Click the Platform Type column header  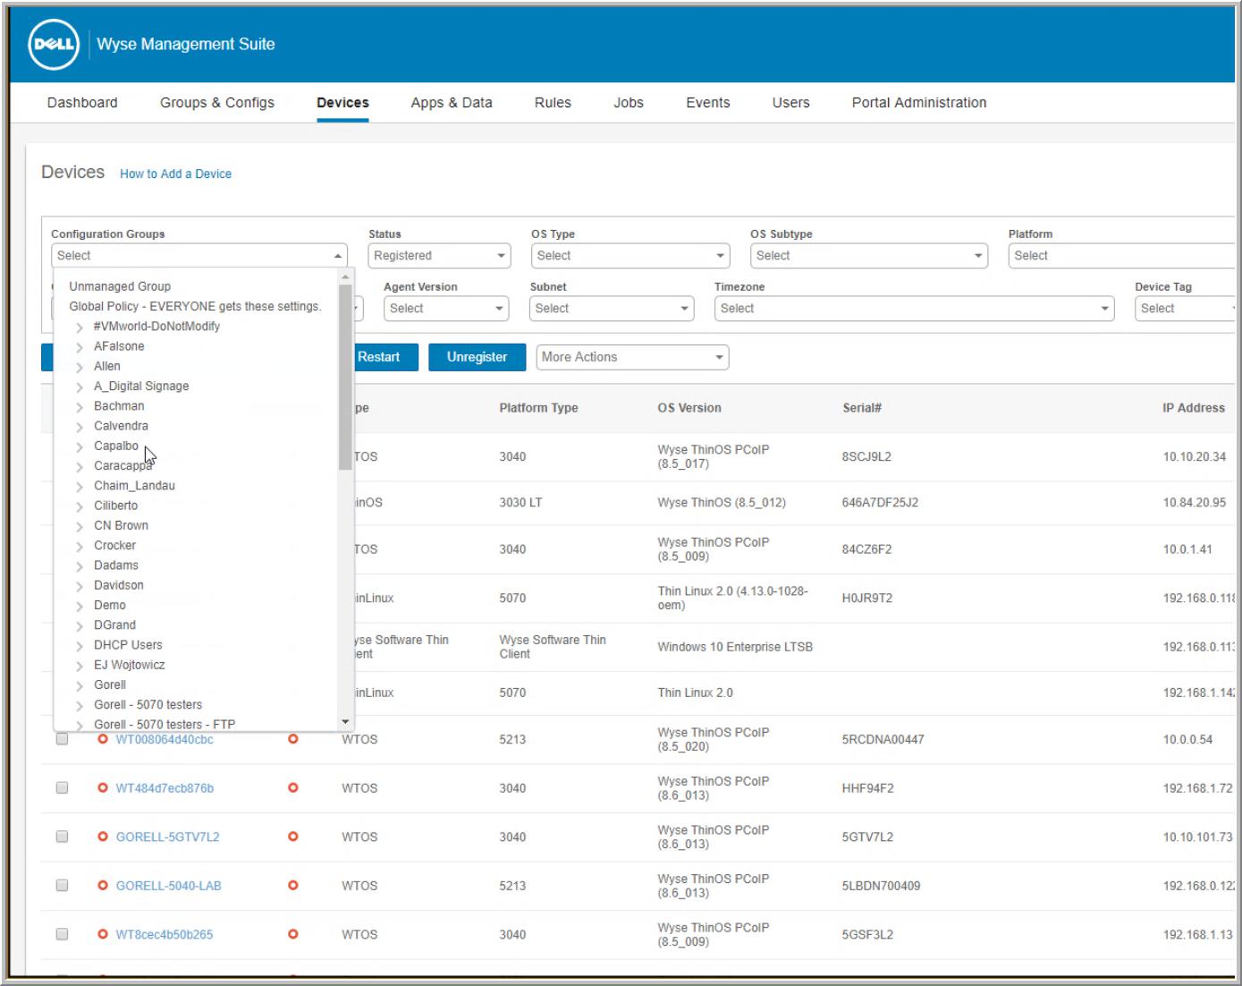click(538, 408)
